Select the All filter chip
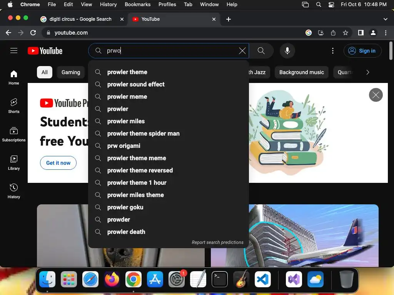 [x=45, y=72]
